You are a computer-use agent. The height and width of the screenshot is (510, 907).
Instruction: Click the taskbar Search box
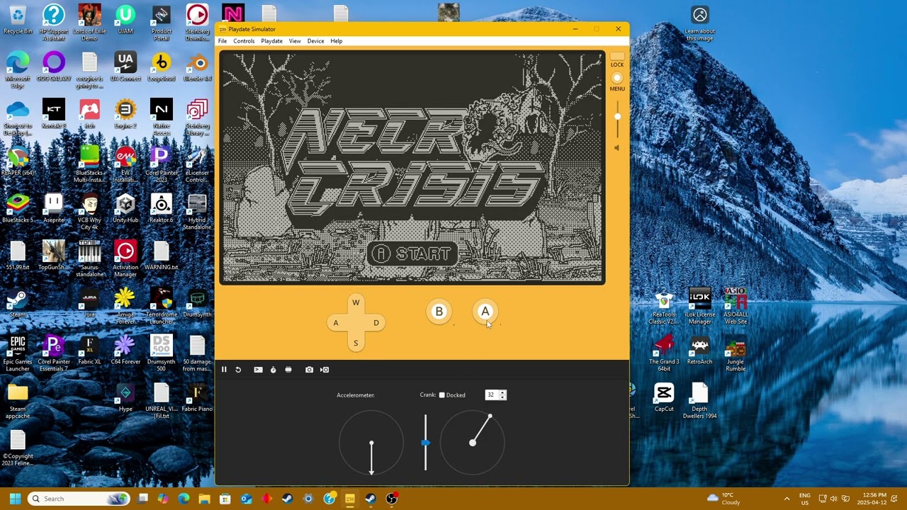coord(79,499)
